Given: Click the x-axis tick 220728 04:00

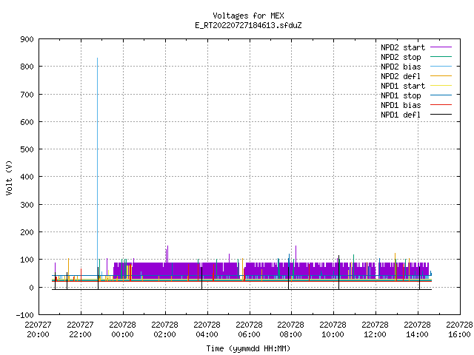Looking at the screenshot, I should click(207, 329).
